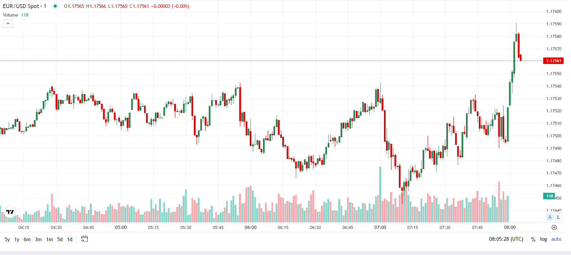The width and height of the screenshot is (571, 255).
Task: Switch to the 1d time range
Action: pos(69,239)
